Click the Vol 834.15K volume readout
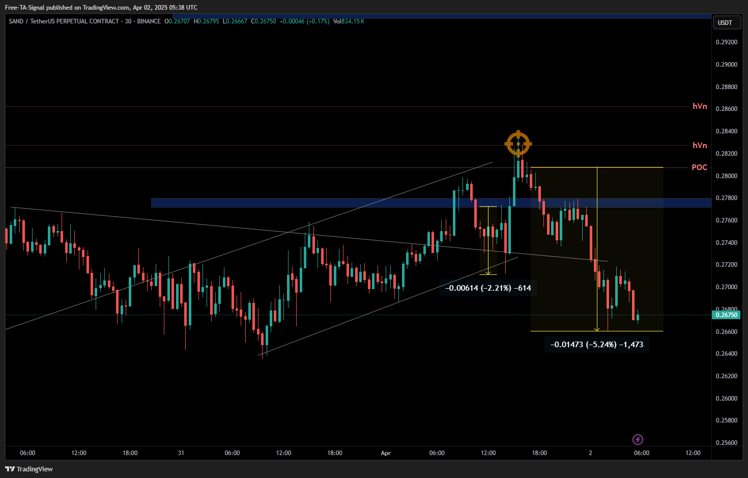 coord(349,21)
